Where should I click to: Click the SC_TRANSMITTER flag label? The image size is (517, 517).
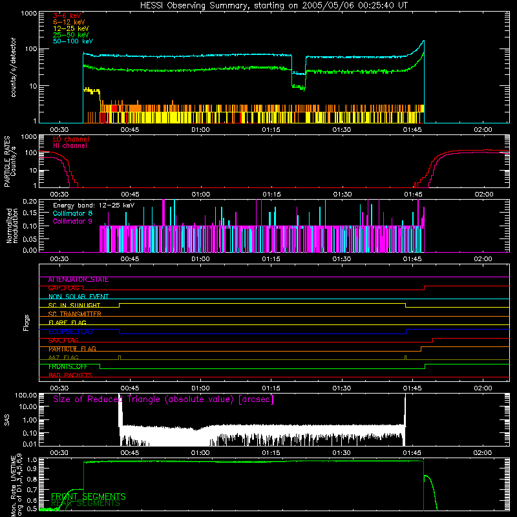click(75, 314)
